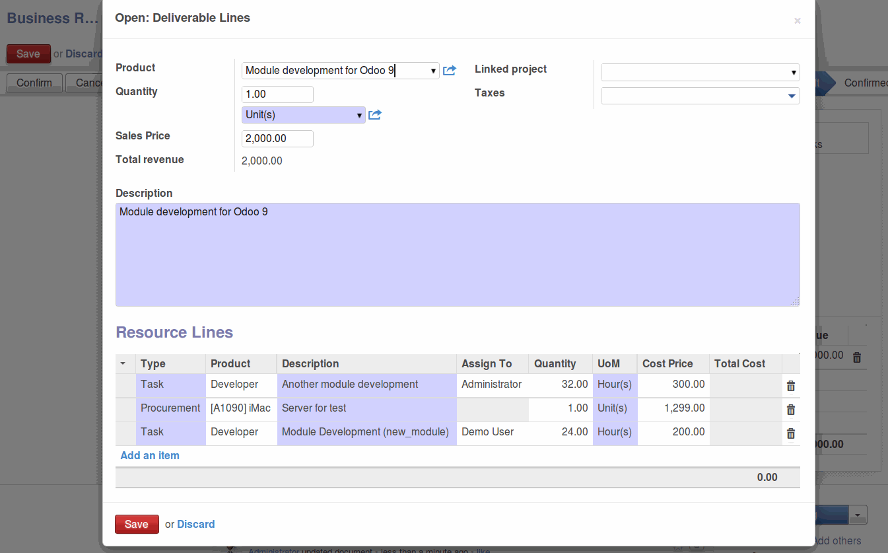Delete the Module Development (new_module) line
The width and height of the screenshot is (888, 553).
point(790,433)
